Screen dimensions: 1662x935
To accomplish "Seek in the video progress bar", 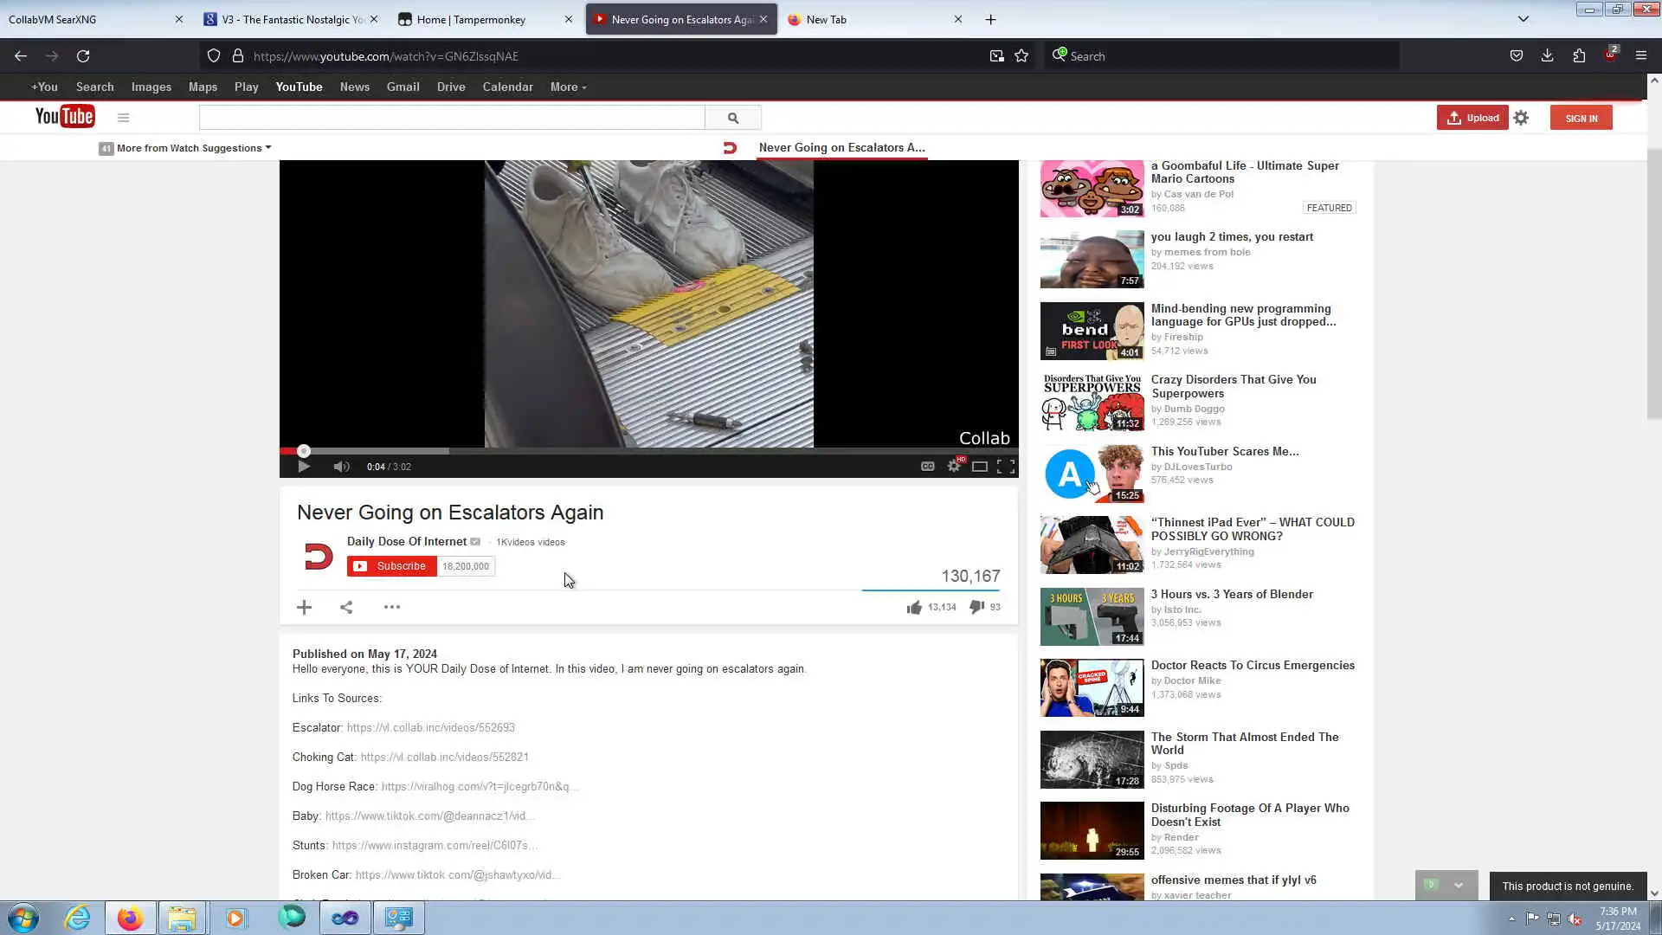I will tap(606, 451).
